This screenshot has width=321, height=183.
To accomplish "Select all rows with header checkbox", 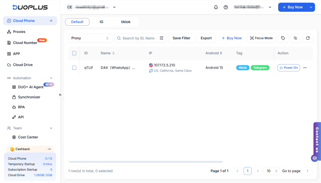I will tap(74, 53).
